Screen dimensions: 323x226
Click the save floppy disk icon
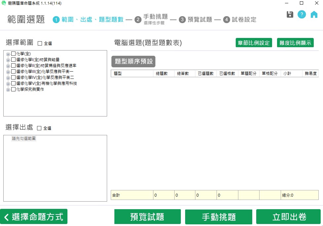(x=290, y=15)
